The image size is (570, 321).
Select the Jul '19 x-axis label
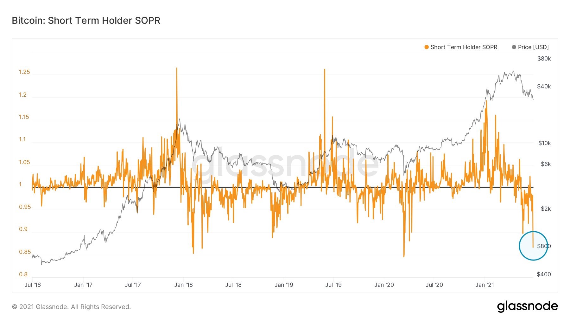tap(333, 285)
